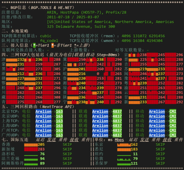This screenshot has height=170, width=184.
Task: Click wmem values '4096 16384 4194304'
Action: click(142, 41)
